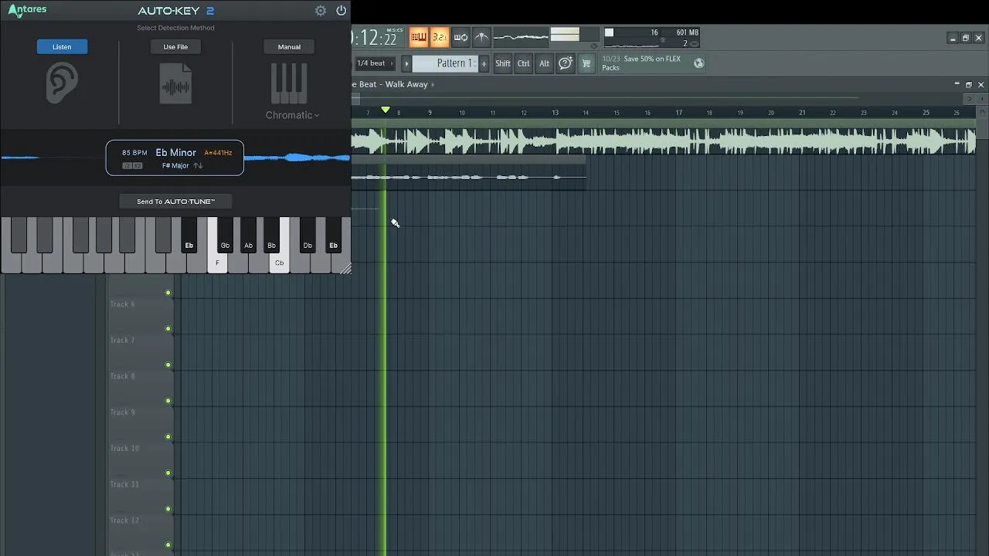Click the F# Major relative key
This screenshot has height=556, width=989.
pyautogui.click(x=175, y=166)
